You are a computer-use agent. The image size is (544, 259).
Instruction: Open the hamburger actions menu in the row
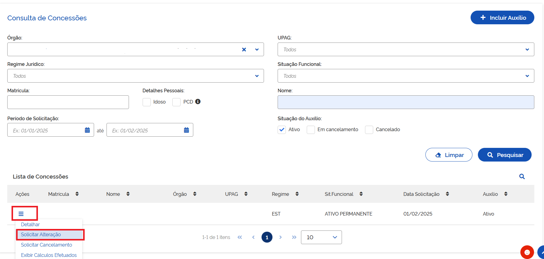coord(21,214)
